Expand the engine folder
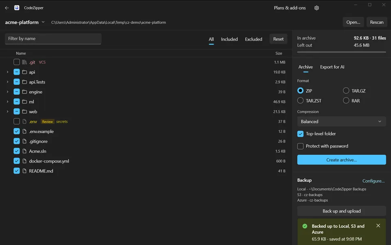Viewport: 391px width, 245px height. (x=7, y=92)
